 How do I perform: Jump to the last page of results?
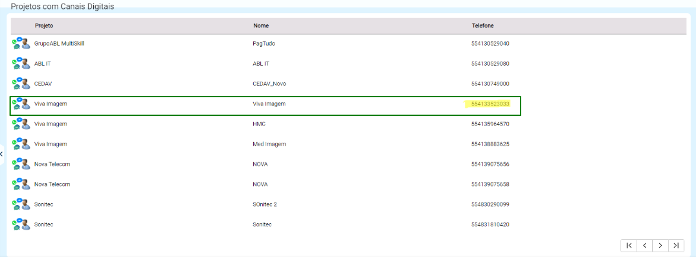676,245
